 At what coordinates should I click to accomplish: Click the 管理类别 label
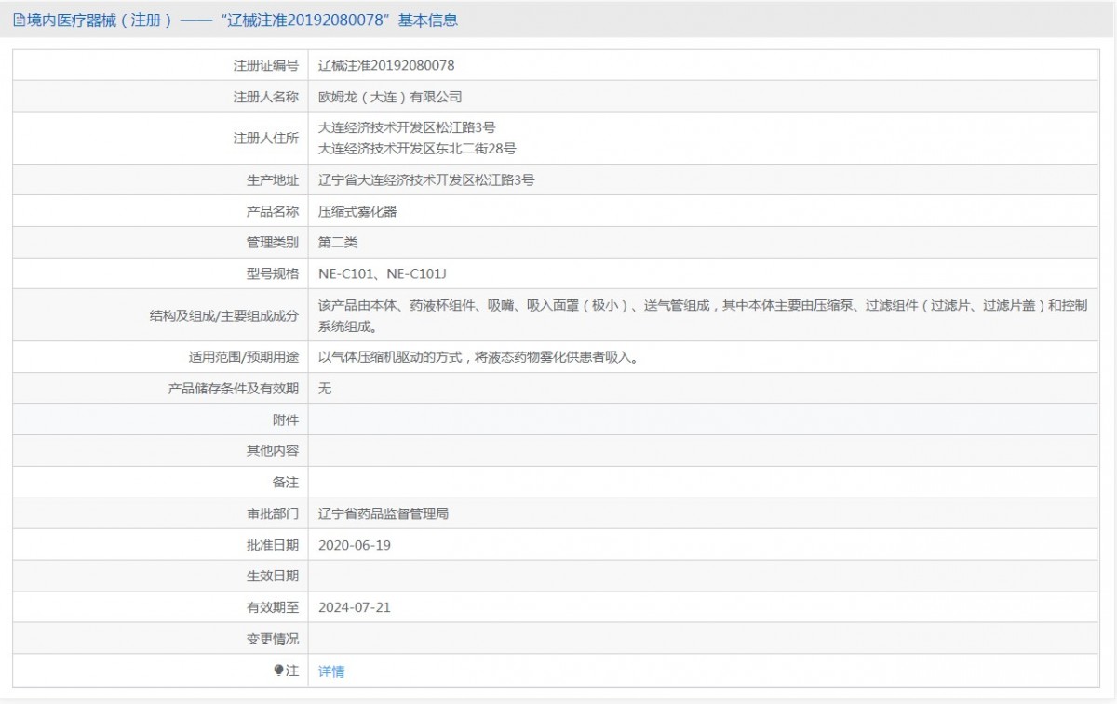[273, 242]
